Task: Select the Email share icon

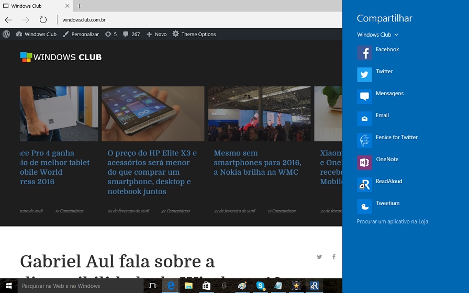Action: [x=364, y=119]
